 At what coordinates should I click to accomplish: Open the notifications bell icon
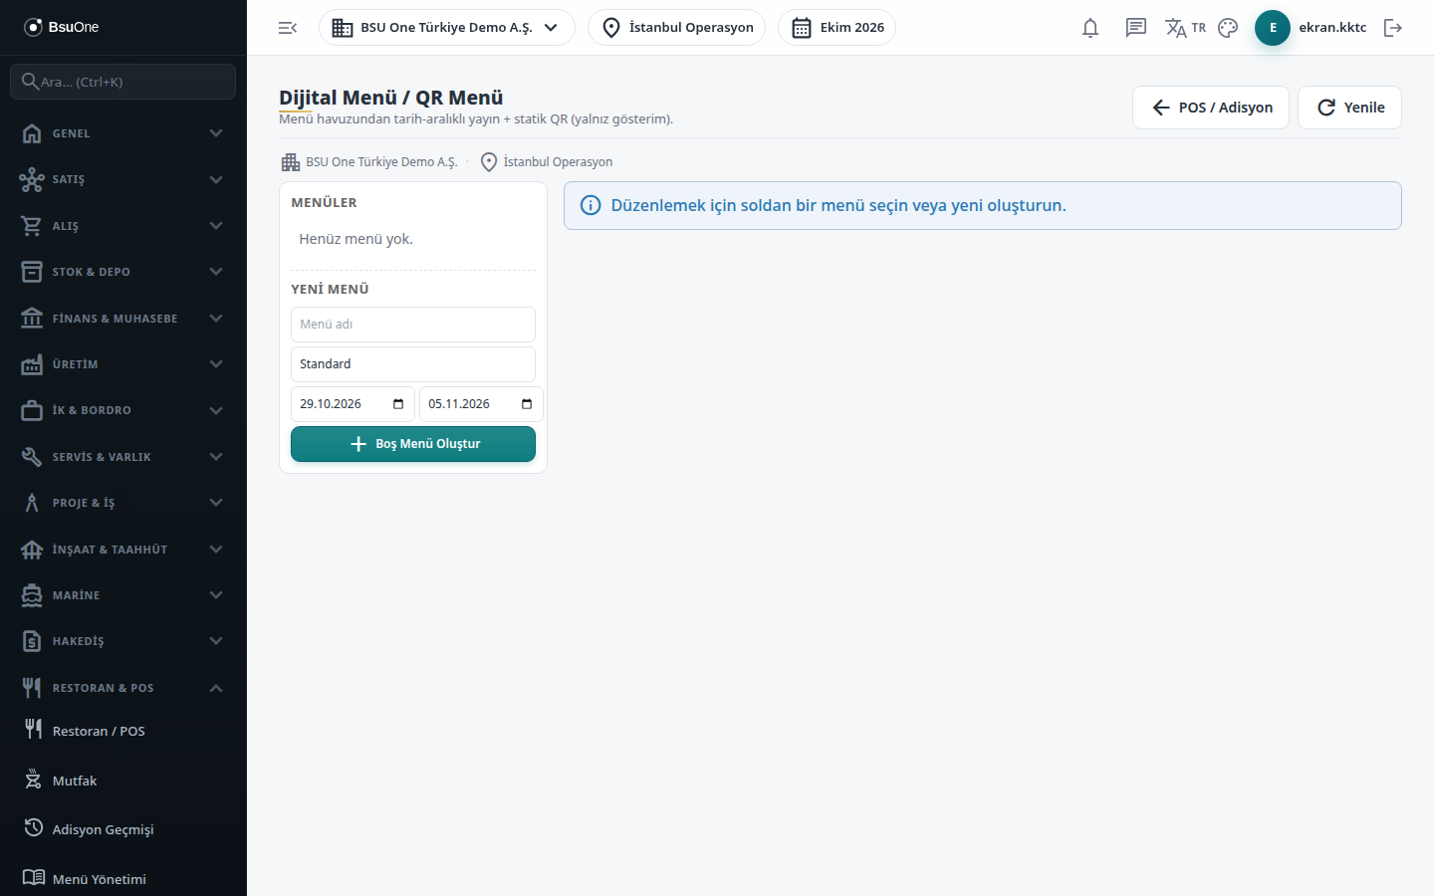click(x=1090, y=28)
